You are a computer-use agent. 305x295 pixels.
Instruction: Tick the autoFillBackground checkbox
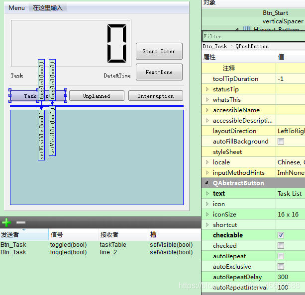[x=281, y=142]
